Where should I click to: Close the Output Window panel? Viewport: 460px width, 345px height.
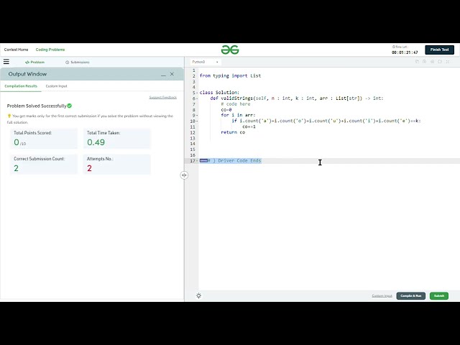(172, 74)
